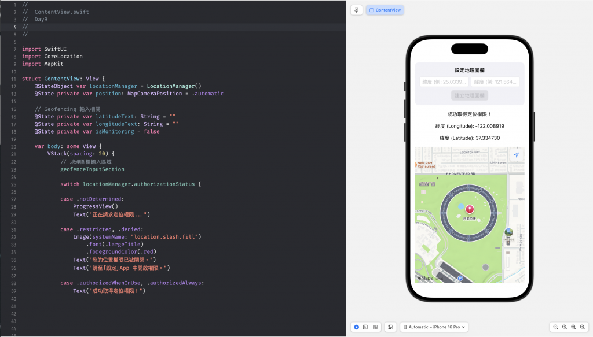Click 'ProgressView()' in code

coord(96,206)
